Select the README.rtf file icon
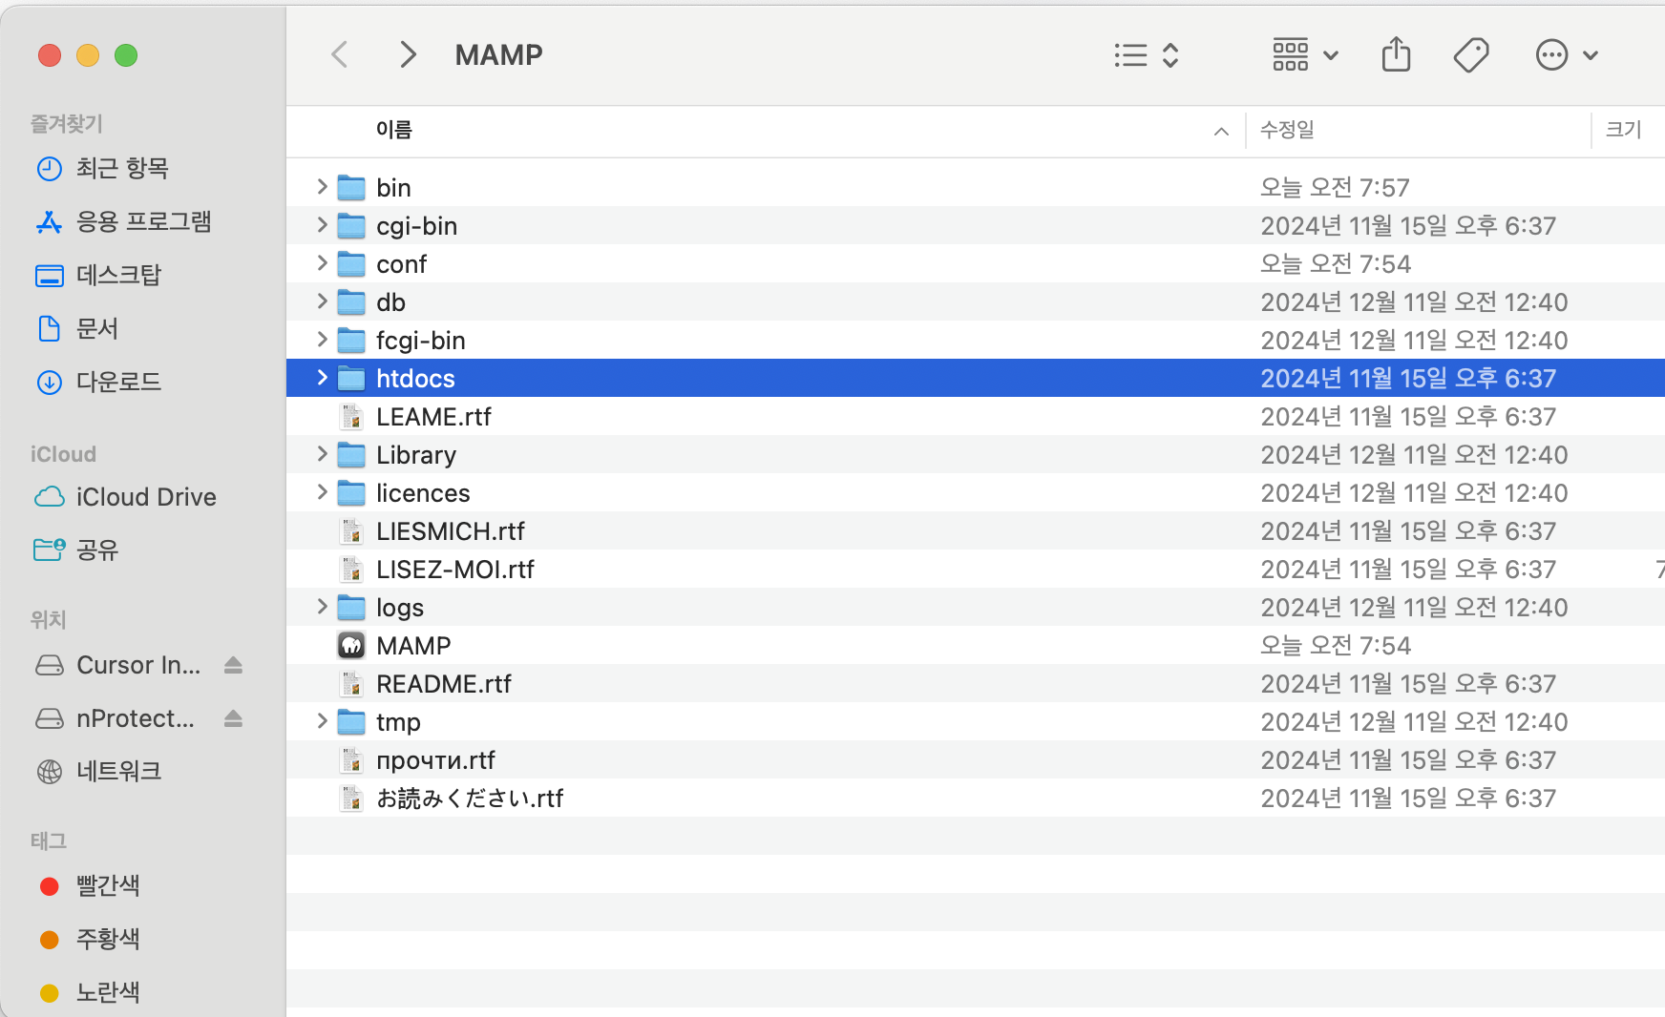This screenshot has height=1017, width=1665. [351, 684]
